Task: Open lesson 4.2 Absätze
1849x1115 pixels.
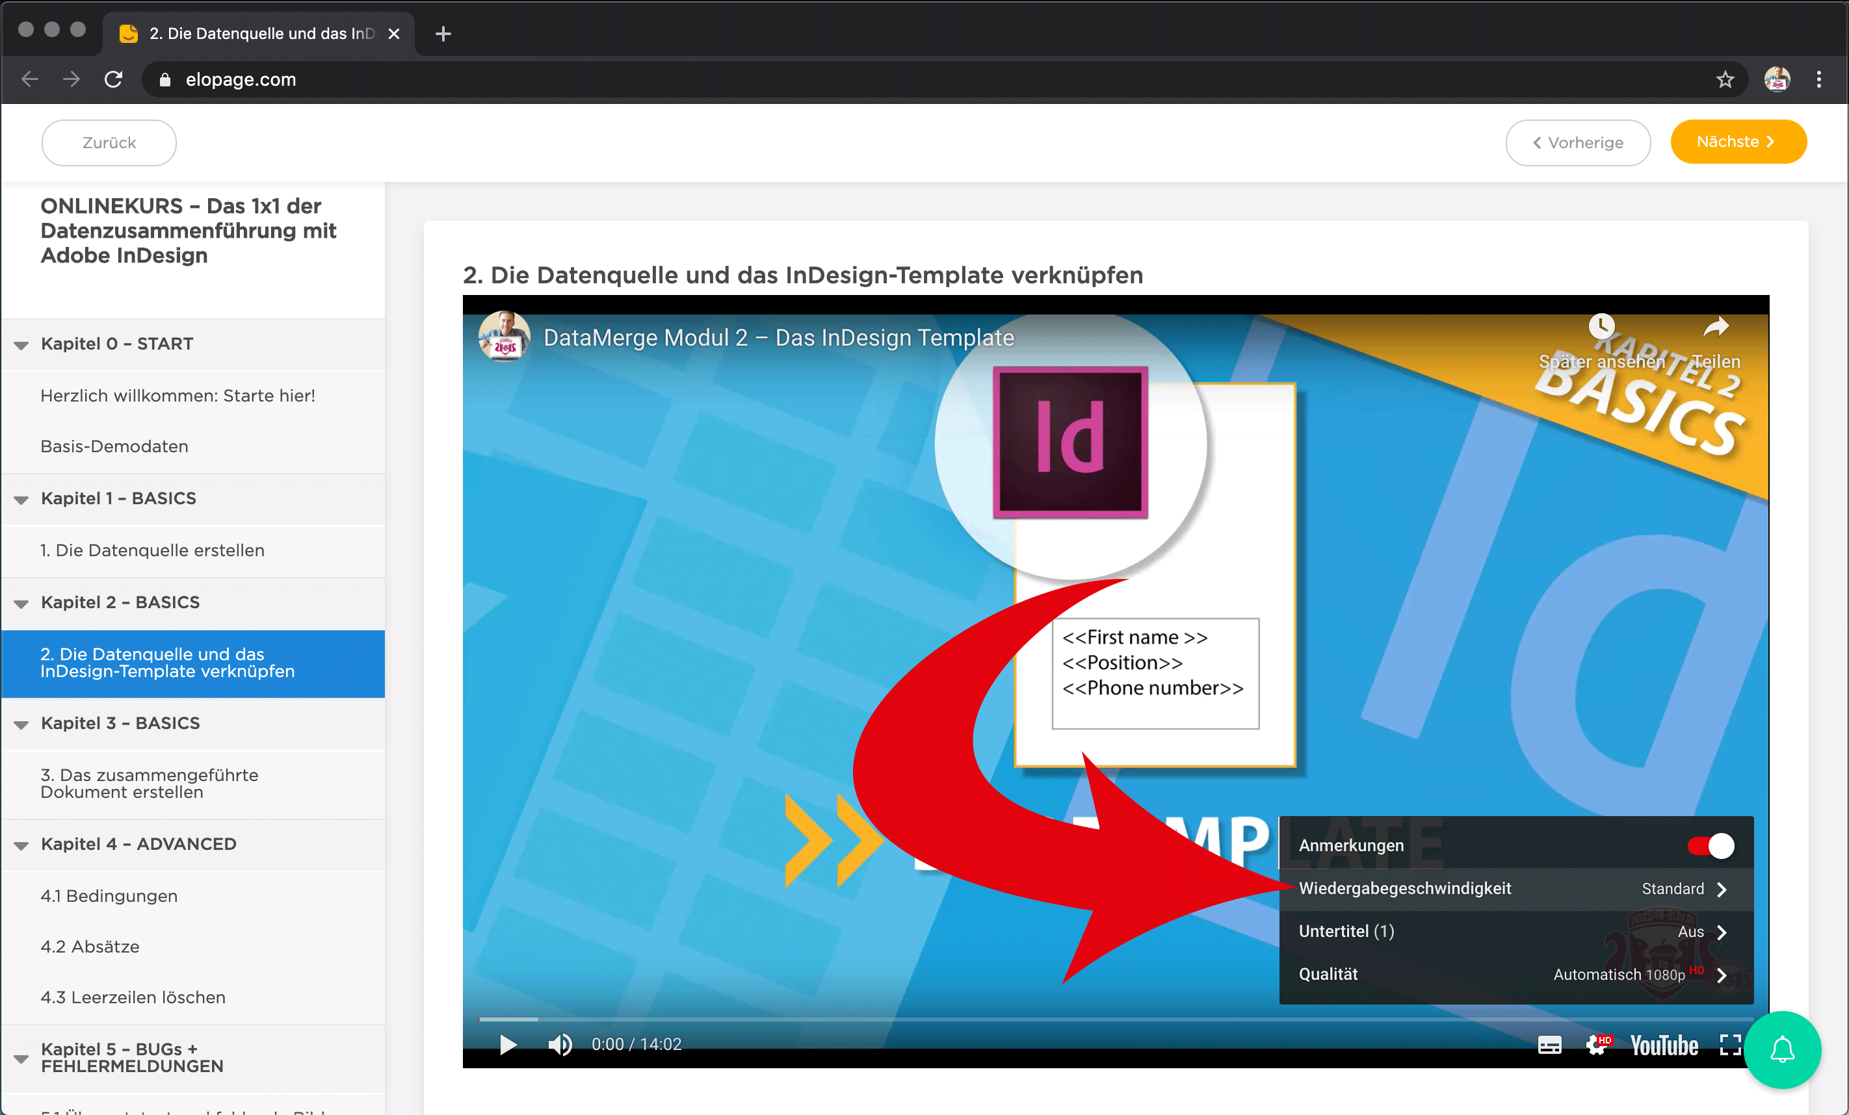Action: coord(193,947)
